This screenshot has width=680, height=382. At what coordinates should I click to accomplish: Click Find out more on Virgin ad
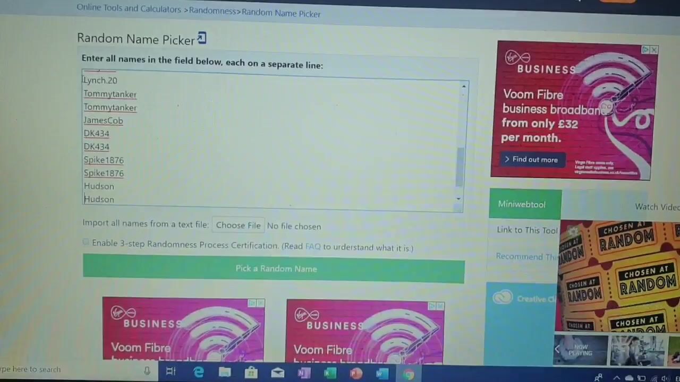coord(531,160)
